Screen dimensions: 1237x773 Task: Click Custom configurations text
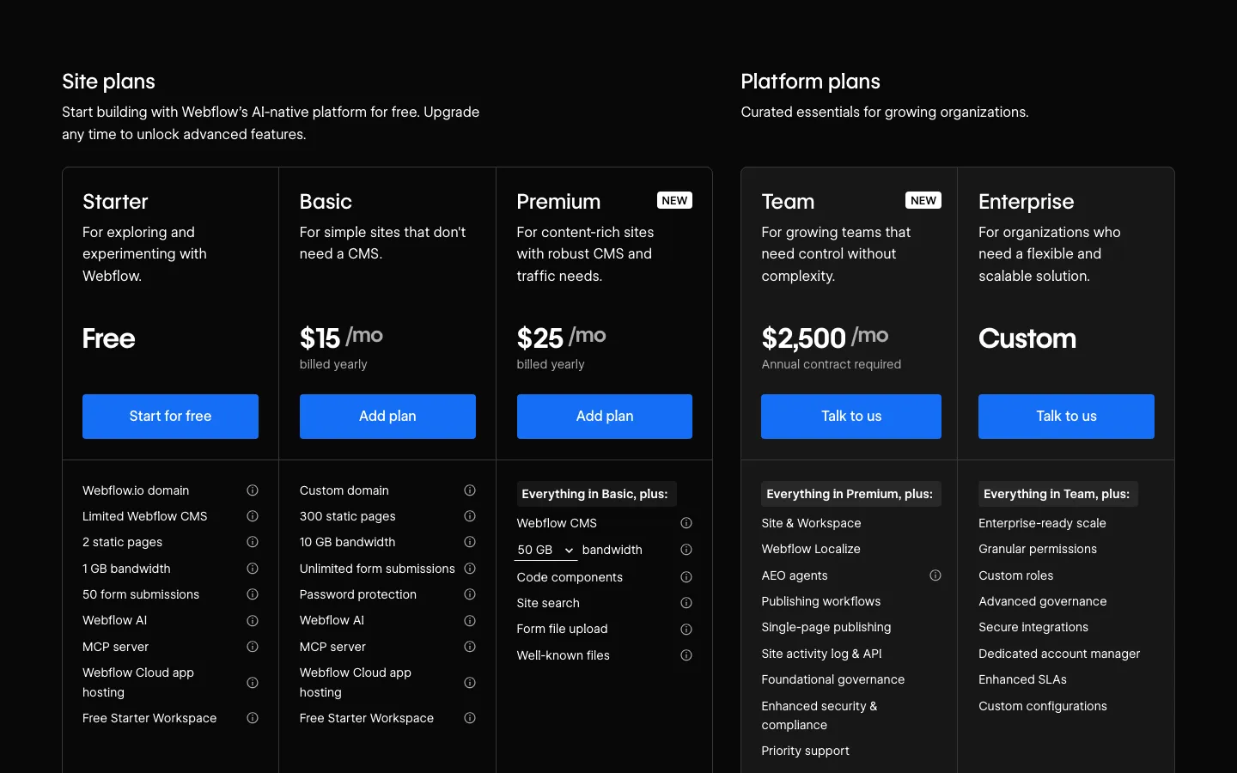[1043, 706]
